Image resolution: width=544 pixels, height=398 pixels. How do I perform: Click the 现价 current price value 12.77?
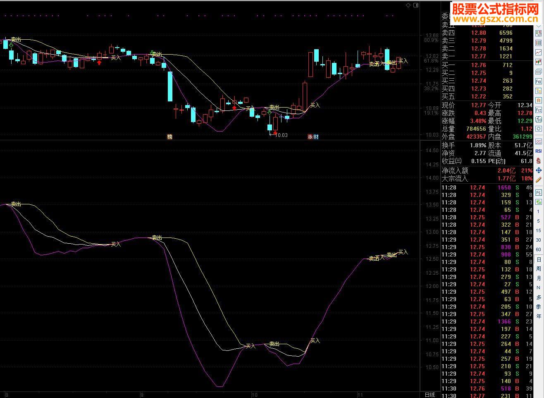(x=479, y=105)
